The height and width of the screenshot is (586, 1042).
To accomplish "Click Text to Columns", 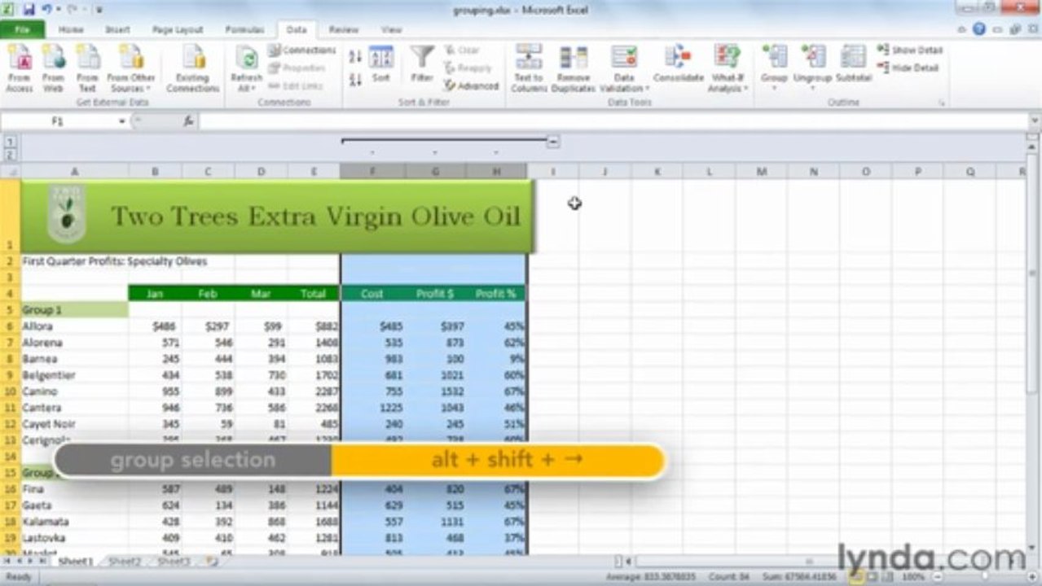I will point(529,68).
